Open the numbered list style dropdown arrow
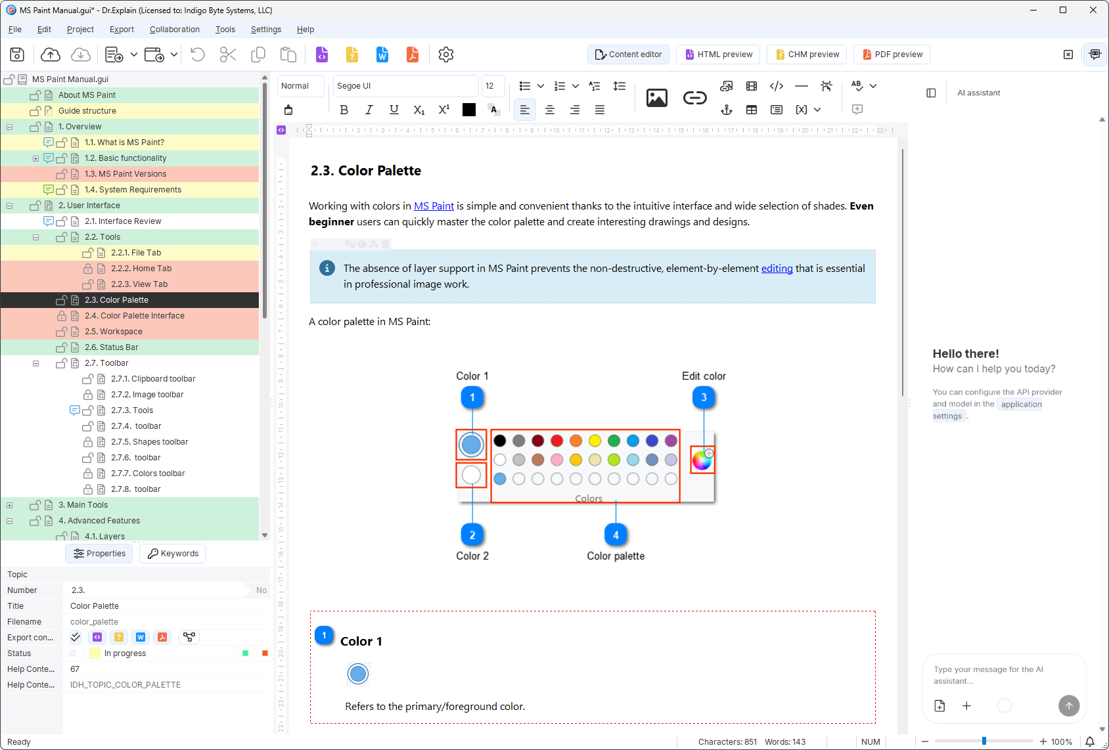 point(576,86)
